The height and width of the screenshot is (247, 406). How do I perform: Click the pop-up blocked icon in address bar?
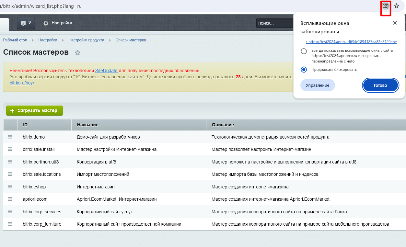[385, 6]
